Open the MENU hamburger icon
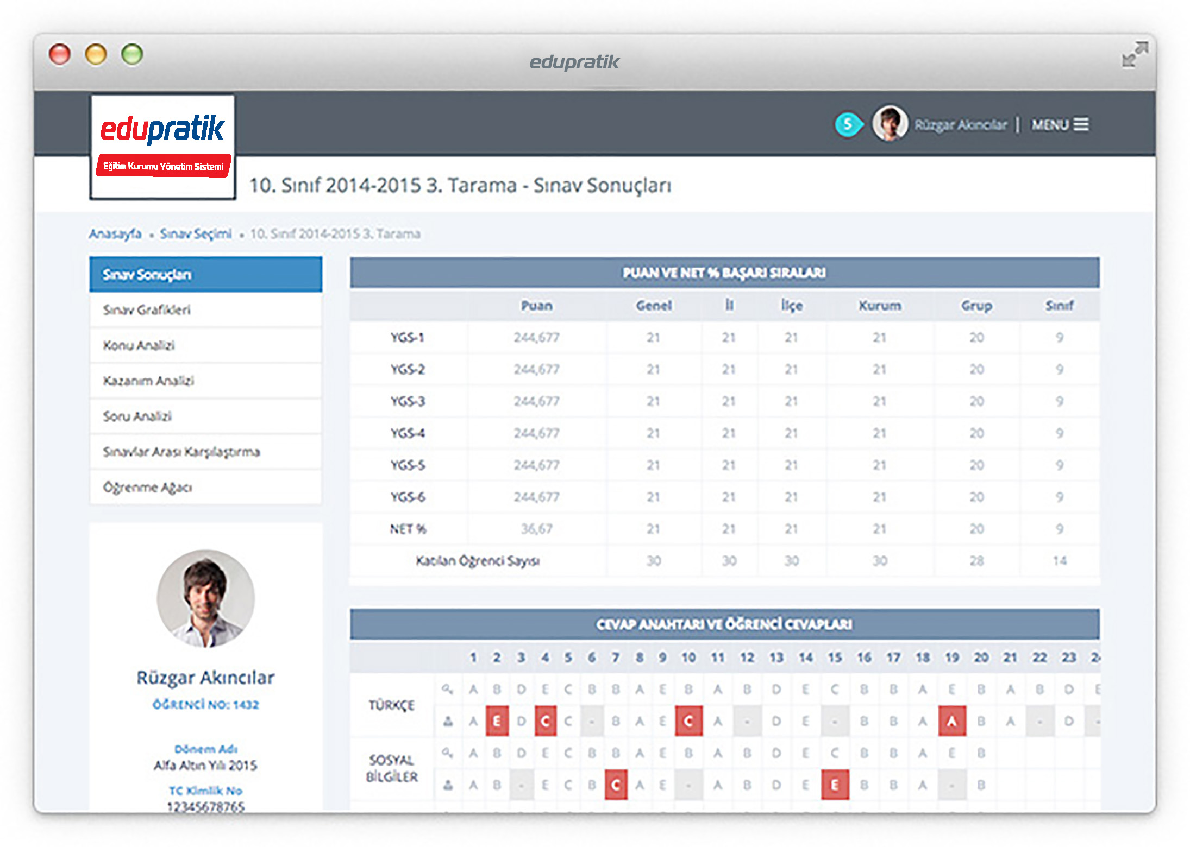 click(x=1081, y=125)
